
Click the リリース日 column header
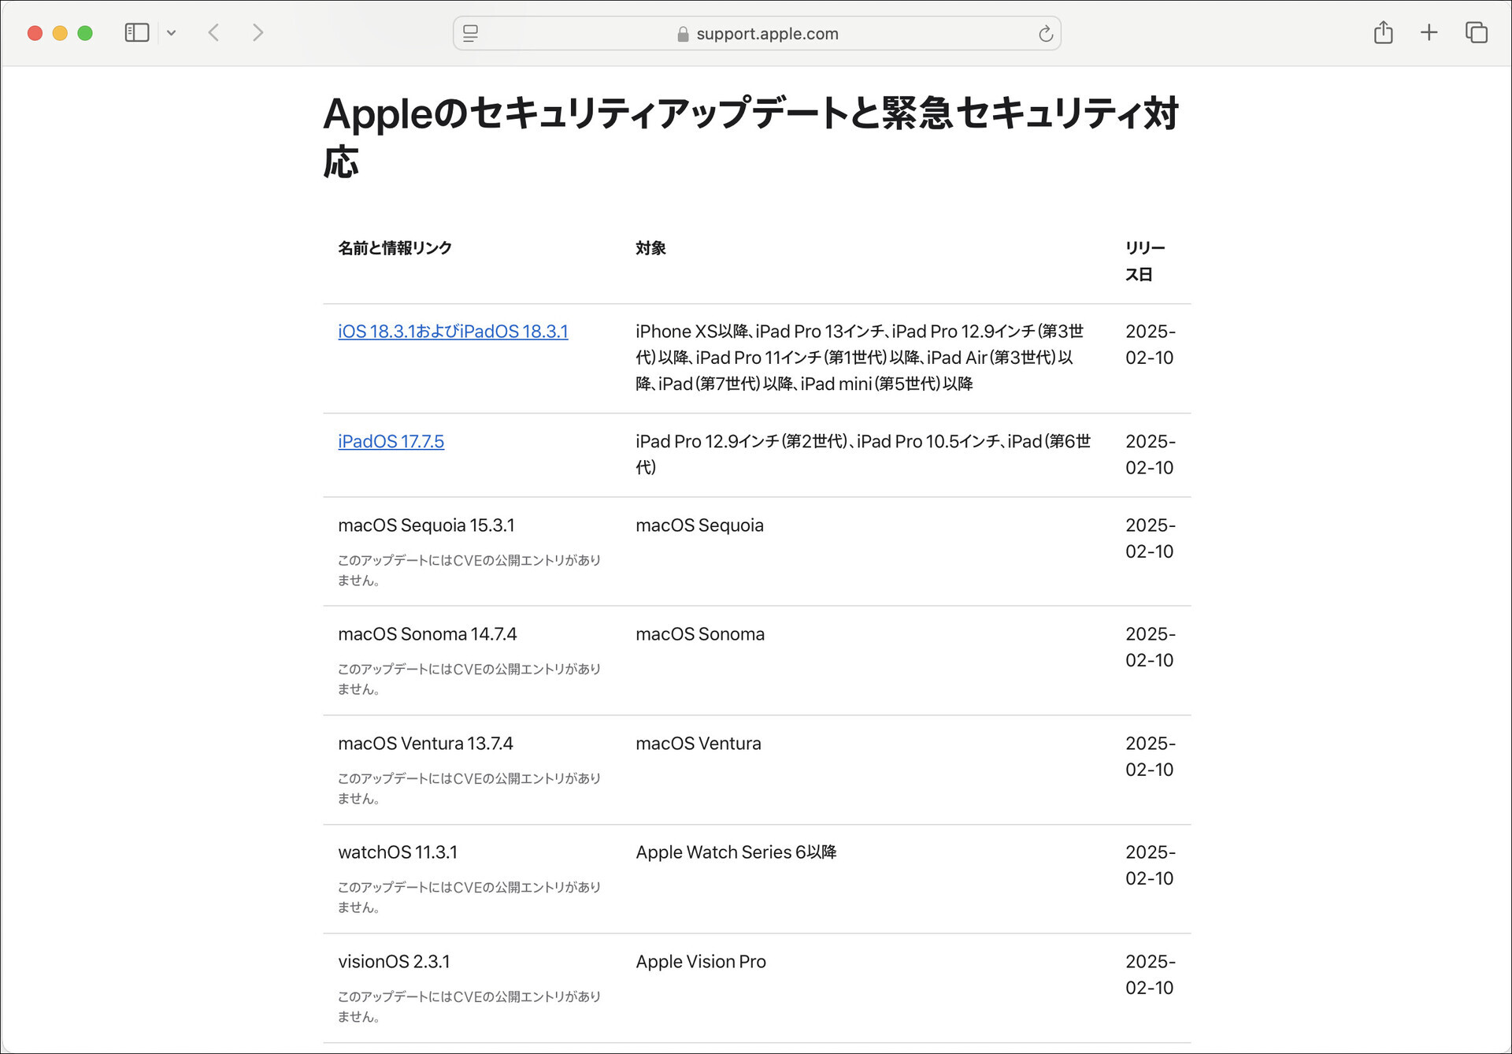(1145, 261)
